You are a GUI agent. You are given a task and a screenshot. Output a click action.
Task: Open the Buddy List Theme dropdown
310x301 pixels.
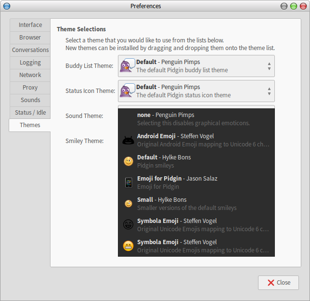[196, 66]
